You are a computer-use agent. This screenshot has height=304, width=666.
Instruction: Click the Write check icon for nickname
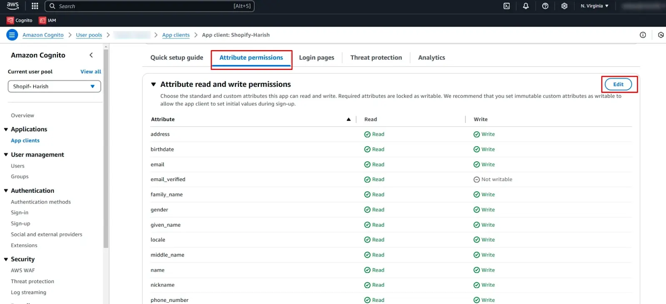click(x=477, y=285)
